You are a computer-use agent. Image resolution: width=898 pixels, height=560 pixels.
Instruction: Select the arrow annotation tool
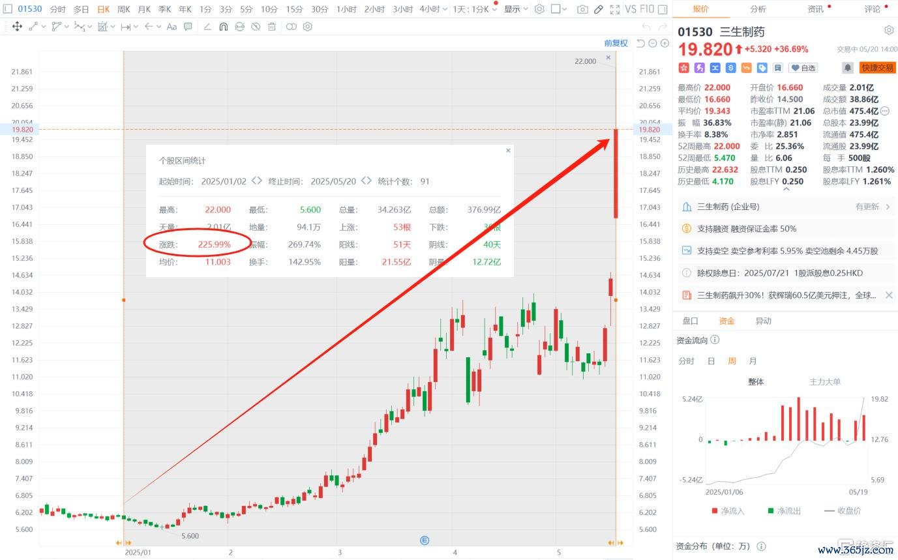click(149, 27)
